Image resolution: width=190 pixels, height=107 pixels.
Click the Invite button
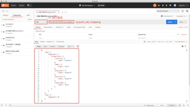pos(101,5)
